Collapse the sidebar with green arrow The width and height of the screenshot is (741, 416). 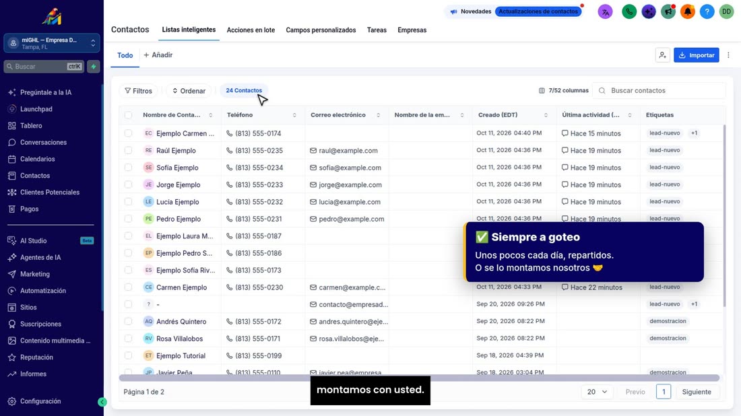coord(102,402)
